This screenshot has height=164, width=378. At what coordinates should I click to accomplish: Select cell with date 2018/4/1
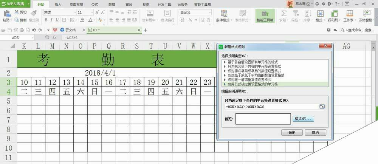pyautogui.click(x=100, y=73)
